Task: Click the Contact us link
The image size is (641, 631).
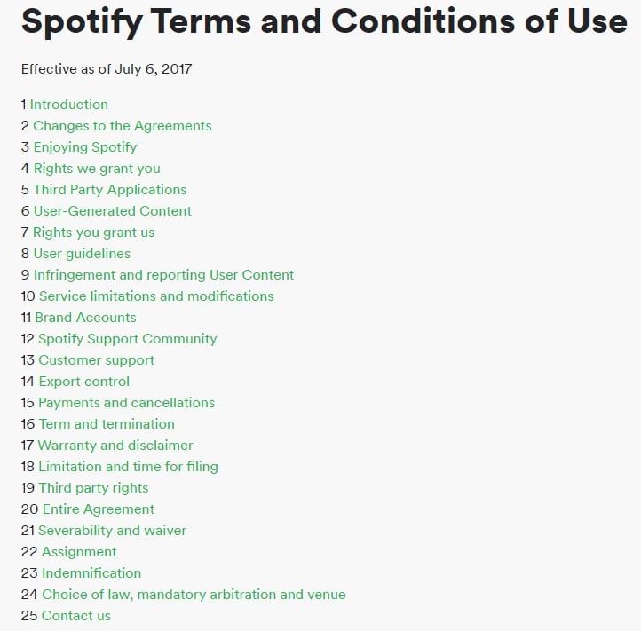Action: pyautogui.click(x=76, y=616)
